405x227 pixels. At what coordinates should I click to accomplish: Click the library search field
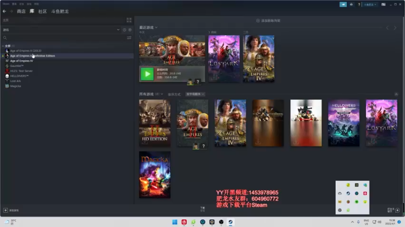coord(65,38)
